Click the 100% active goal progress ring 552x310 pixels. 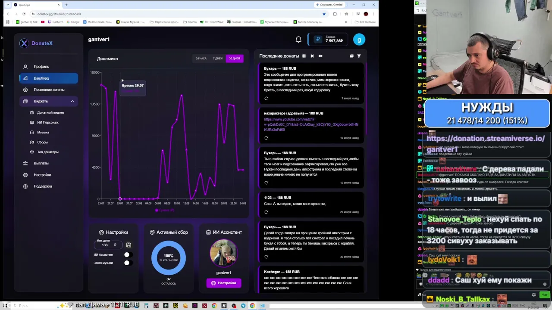click(169, 257)
